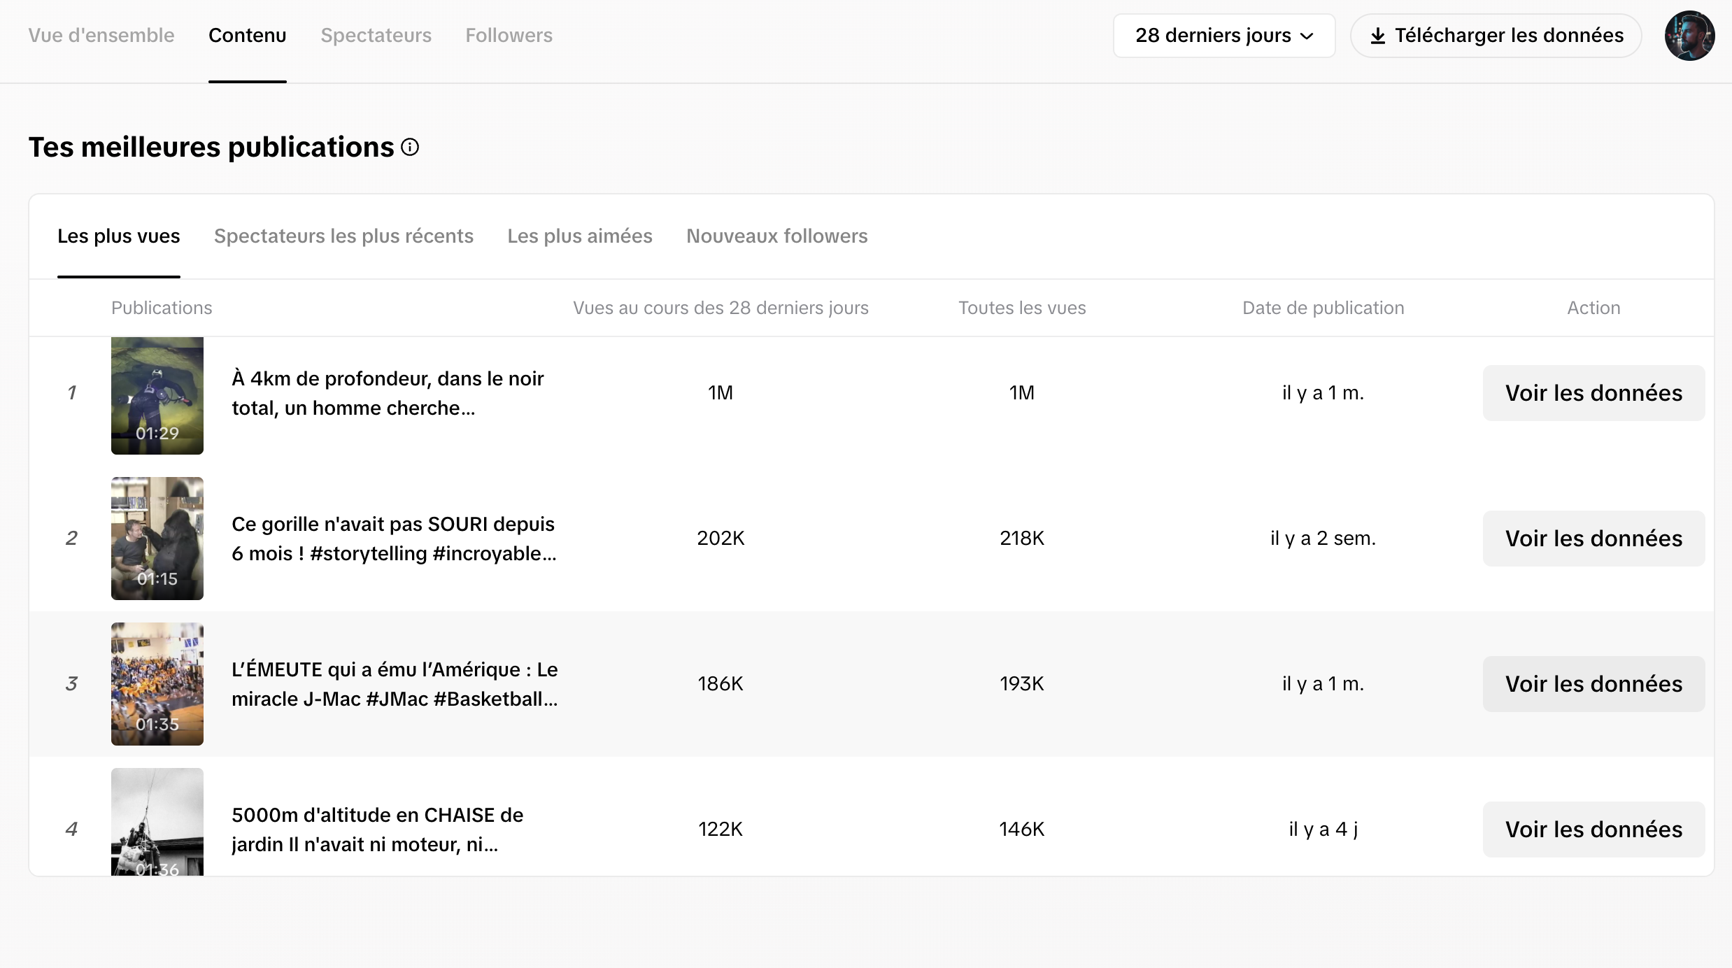Viewport: 1732px width, 968px height.
Task: Select the Les plus vues tab
Action: (118, 236)
